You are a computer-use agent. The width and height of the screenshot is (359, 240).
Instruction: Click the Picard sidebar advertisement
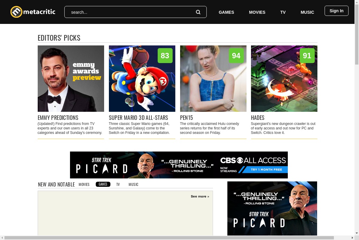tap(272, 208)
